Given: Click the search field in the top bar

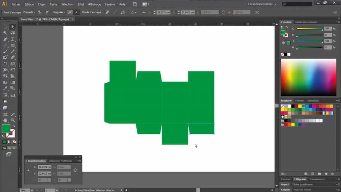Looking at the screenshot, I should 297,4.
